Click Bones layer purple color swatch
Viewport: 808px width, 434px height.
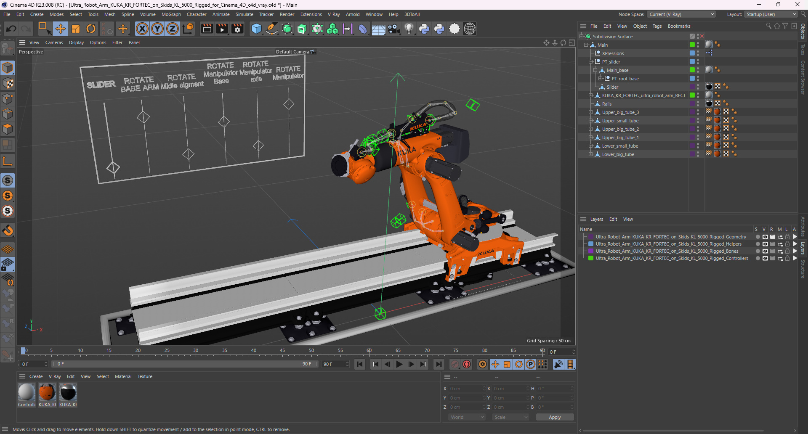[591, 251]
